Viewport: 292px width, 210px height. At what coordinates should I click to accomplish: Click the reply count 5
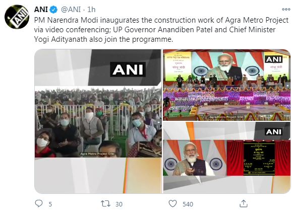pos(50,204)
